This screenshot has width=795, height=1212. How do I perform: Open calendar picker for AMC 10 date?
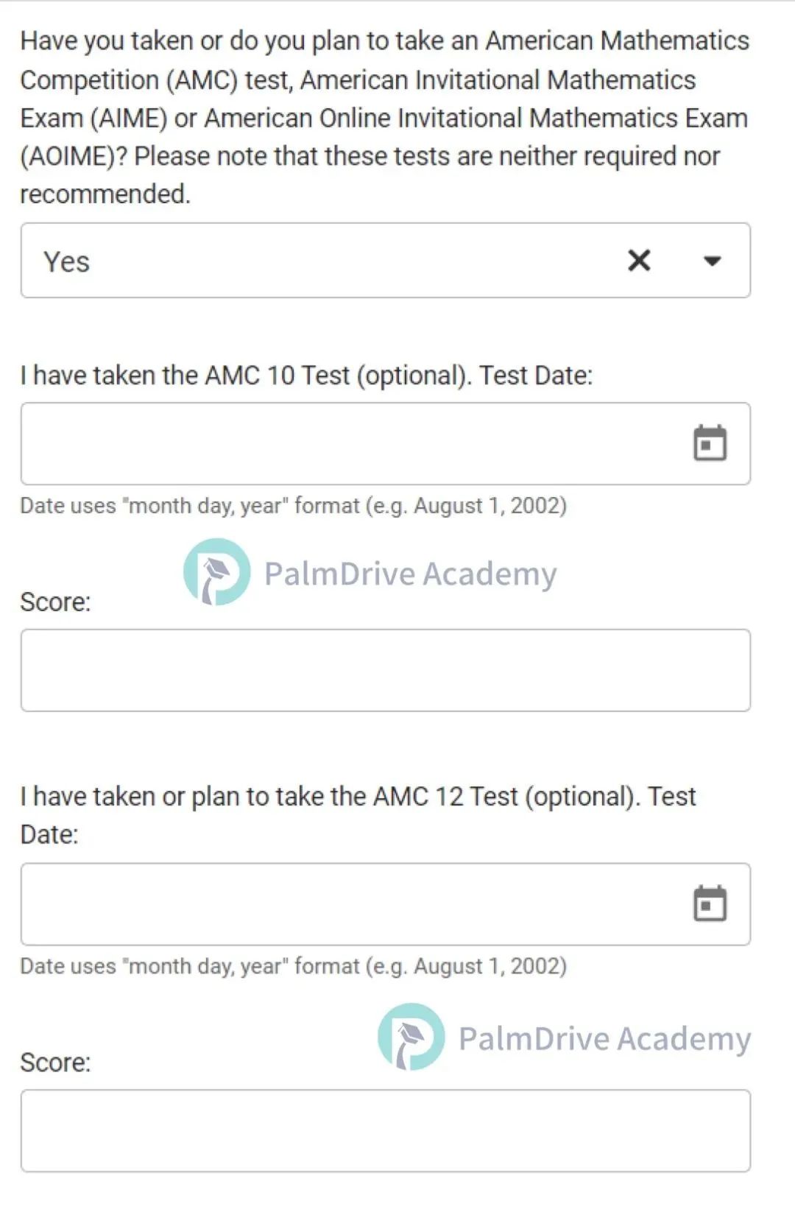click(x=710, y=443)
